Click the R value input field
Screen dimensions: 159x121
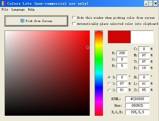coord(122,53)
